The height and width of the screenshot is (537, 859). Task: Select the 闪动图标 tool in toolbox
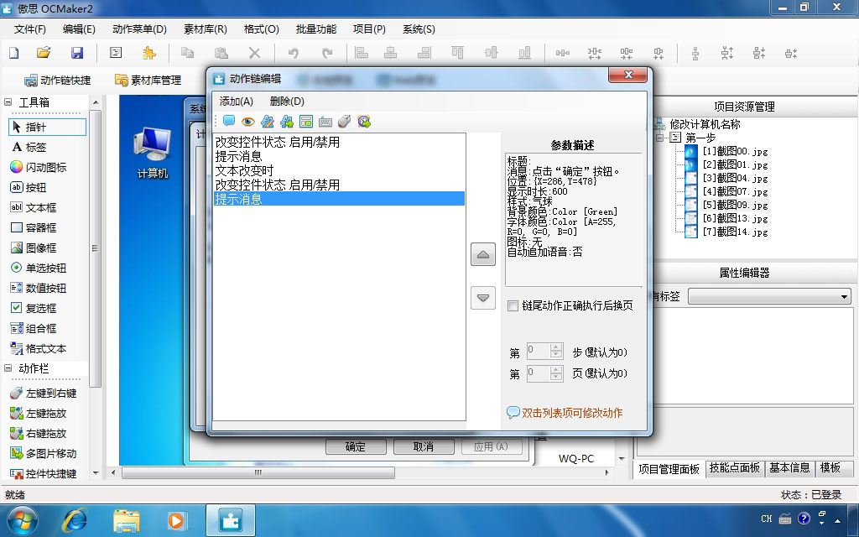[39, 167]
